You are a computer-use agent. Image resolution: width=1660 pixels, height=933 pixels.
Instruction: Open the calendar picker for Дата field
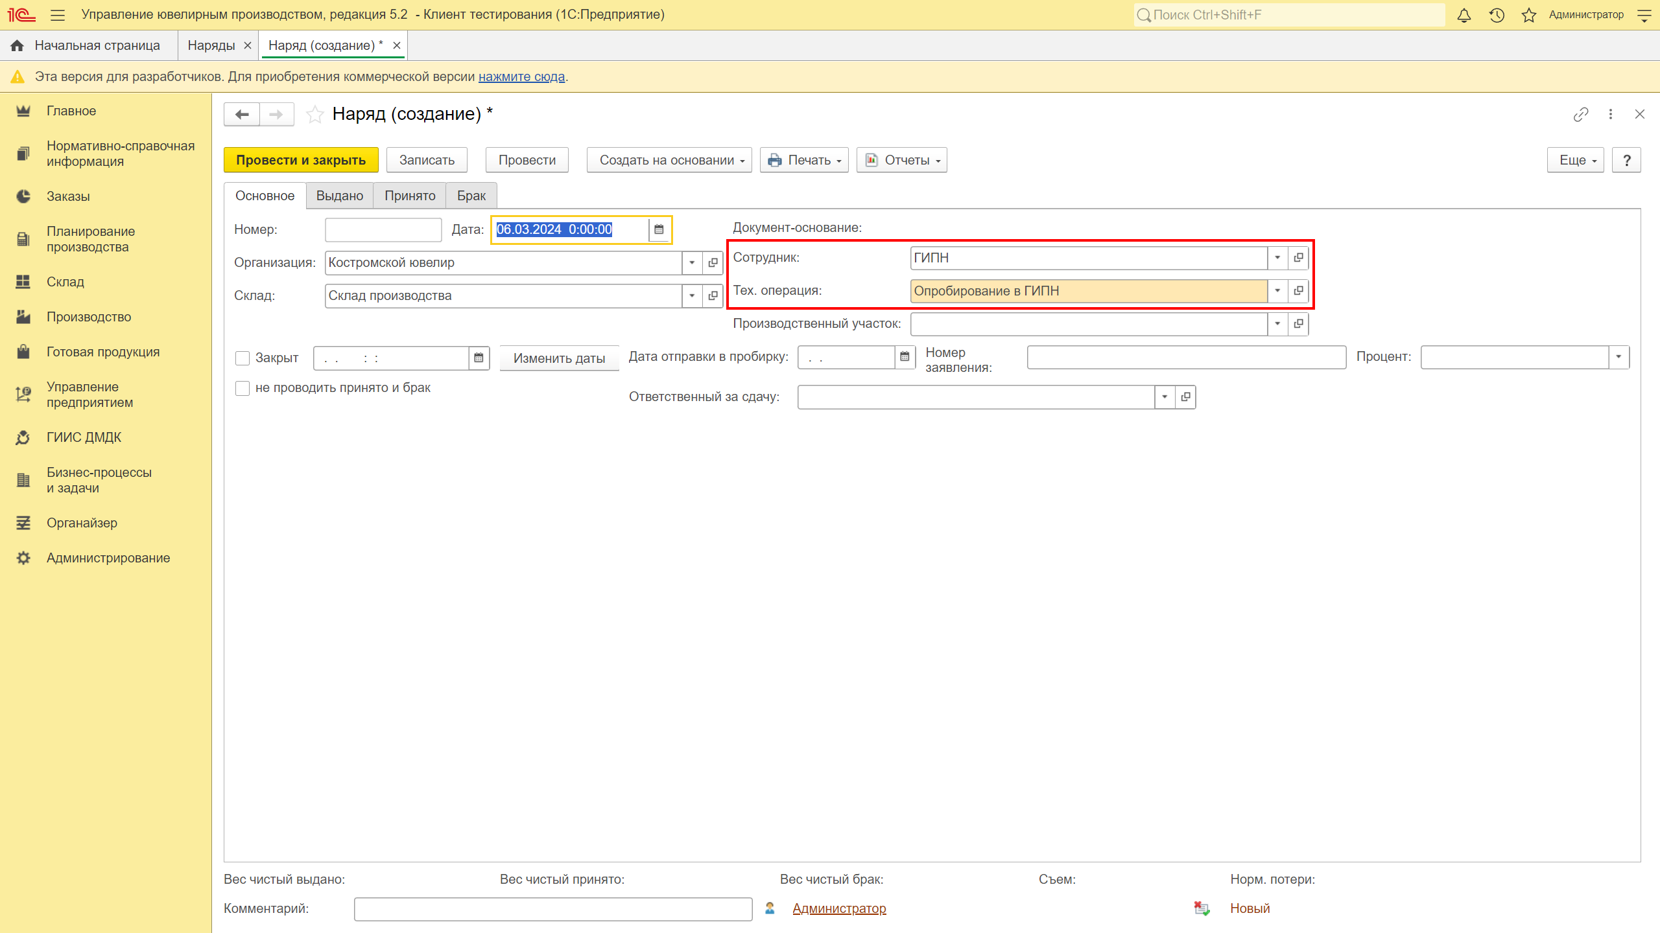[659, 229]
